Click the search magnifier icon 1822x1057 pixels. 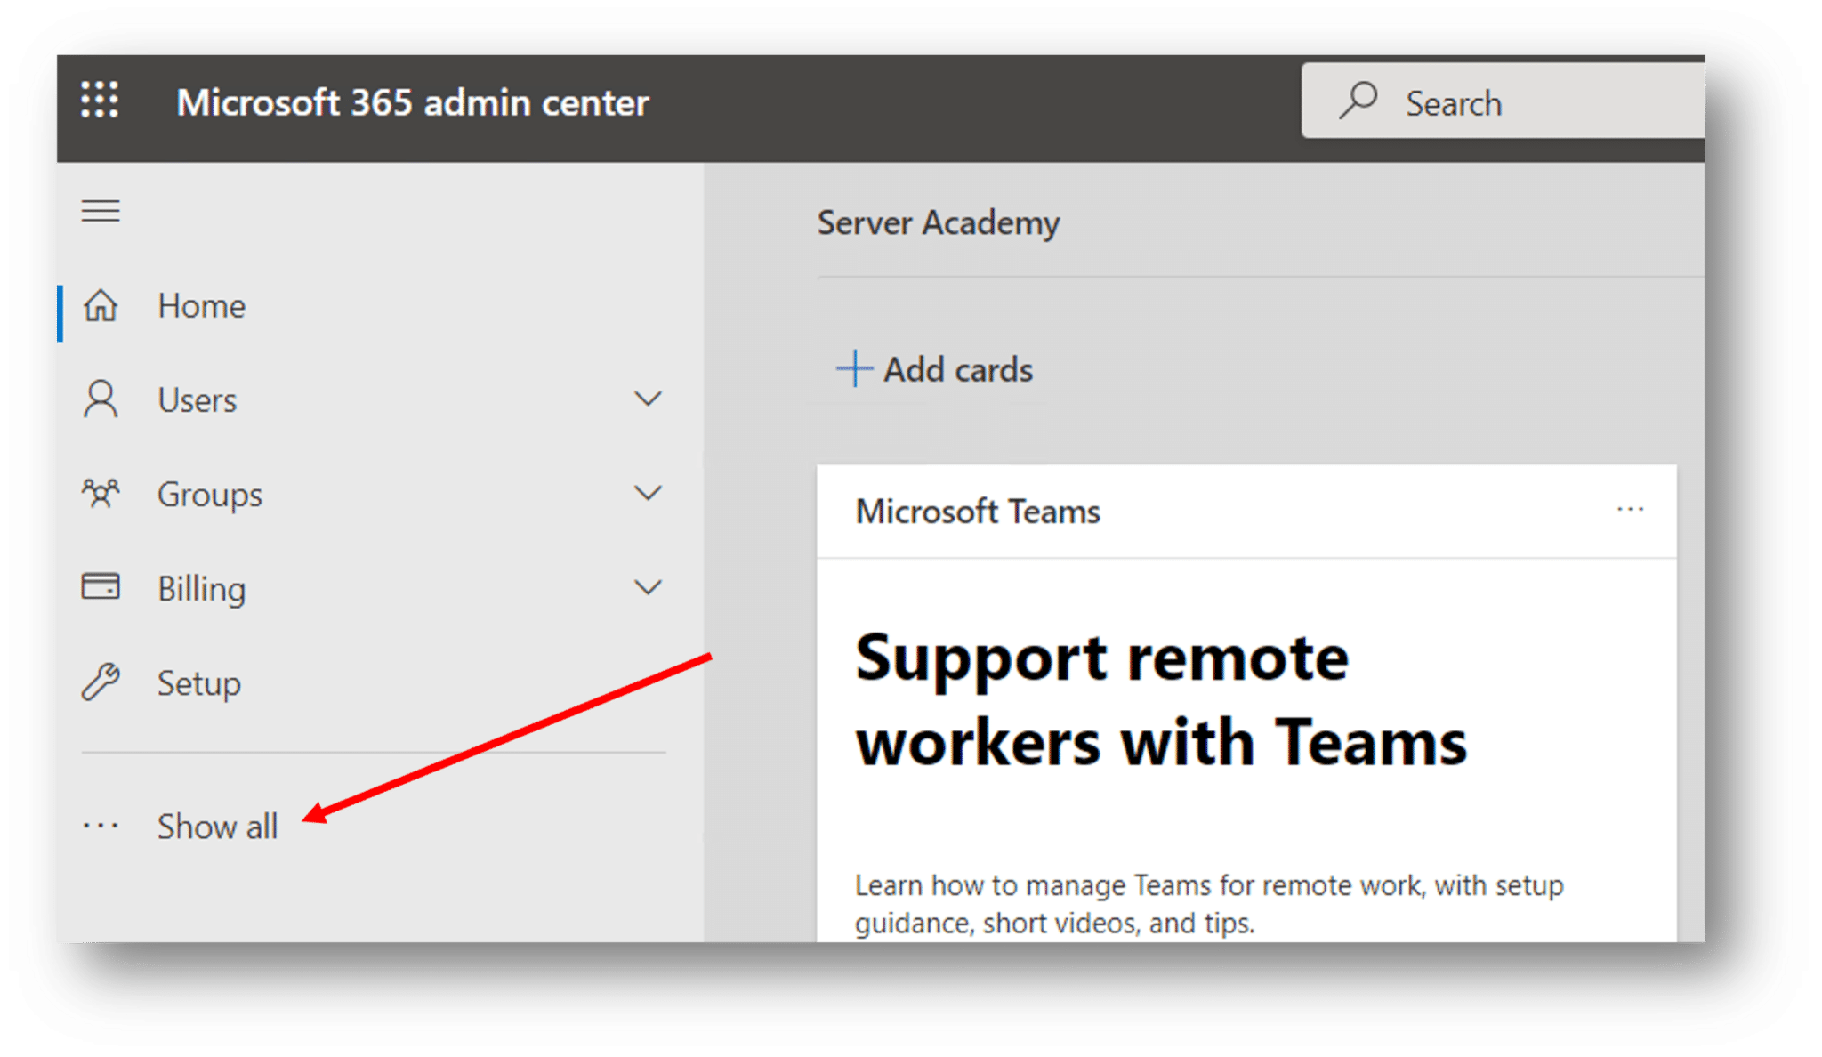pyautogui.click(x=1360, y=101)
